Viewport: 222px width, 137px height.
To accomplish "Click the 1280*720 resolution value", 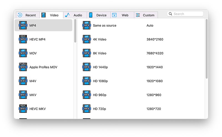I will [154, 109].
